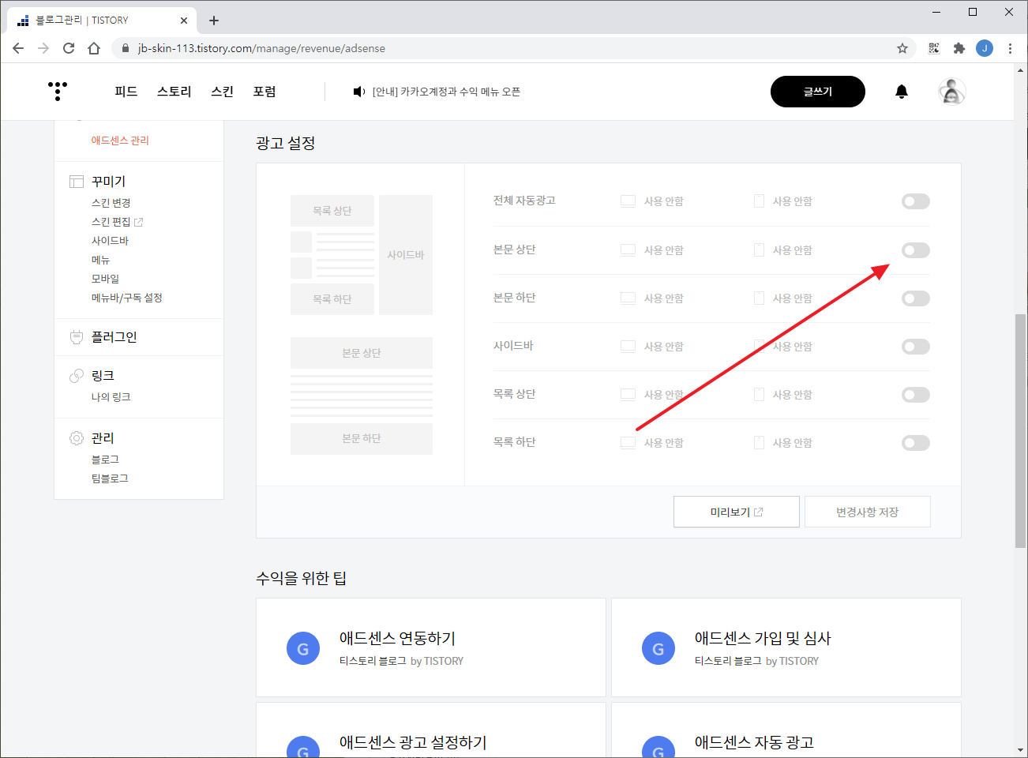This screenshot has width=1028, height=758.
Task: Open Chrome three-dot menu
Action: pos(1010,48)
